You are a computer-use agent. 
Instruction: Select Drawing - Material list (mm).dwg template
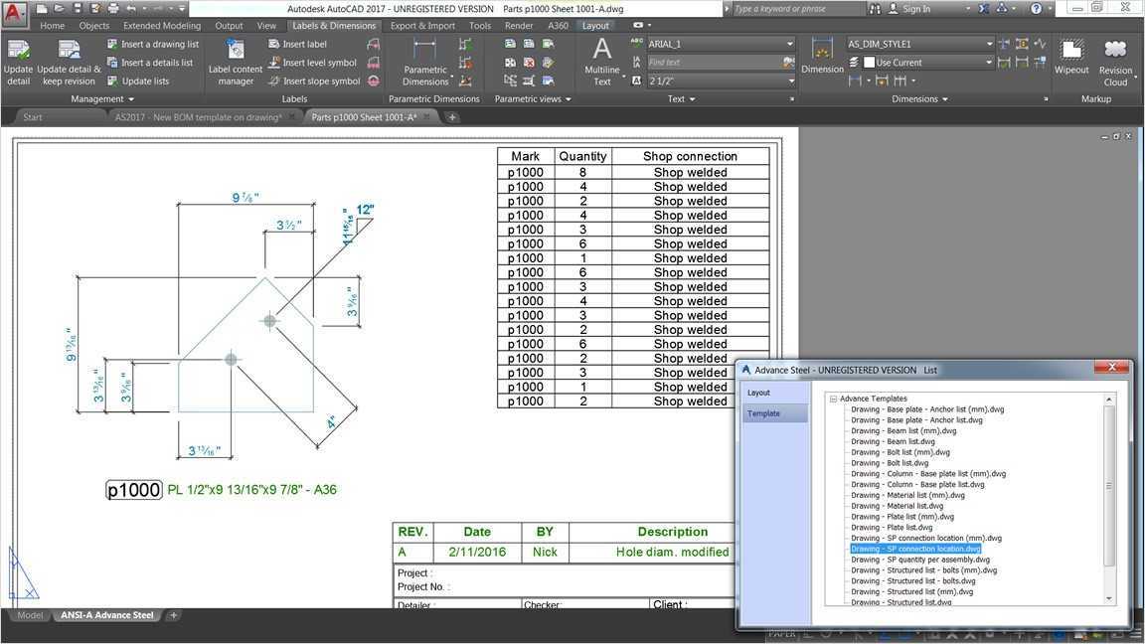(907, 495)
